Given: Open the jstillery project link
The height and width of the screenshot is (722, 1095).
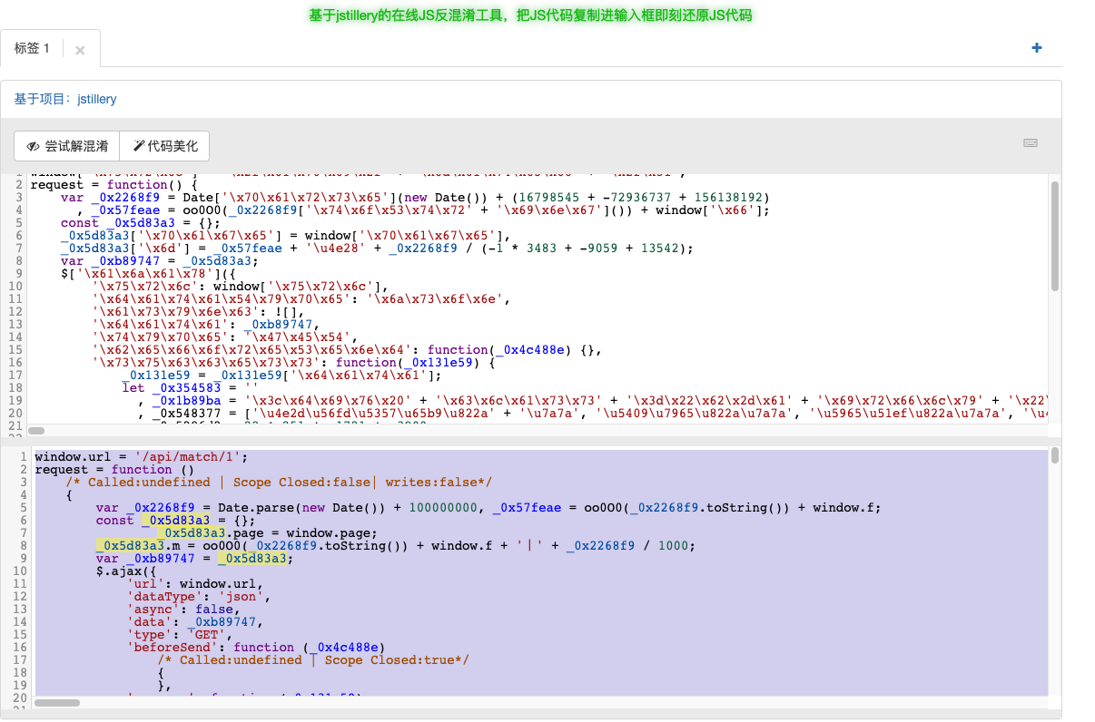Looking at the screenshot, I should pos(97,99).
